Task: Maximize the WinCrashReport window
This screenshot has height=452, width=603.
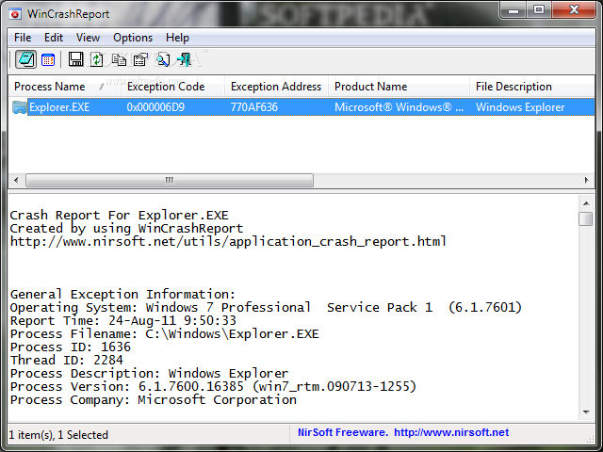Action: 539,10
